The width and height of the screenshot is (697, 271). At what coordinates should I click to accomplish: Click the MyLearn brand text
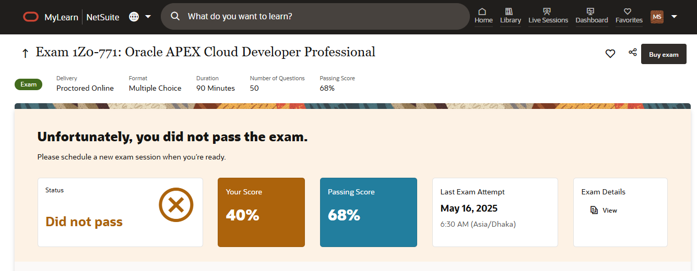(61, 17)
